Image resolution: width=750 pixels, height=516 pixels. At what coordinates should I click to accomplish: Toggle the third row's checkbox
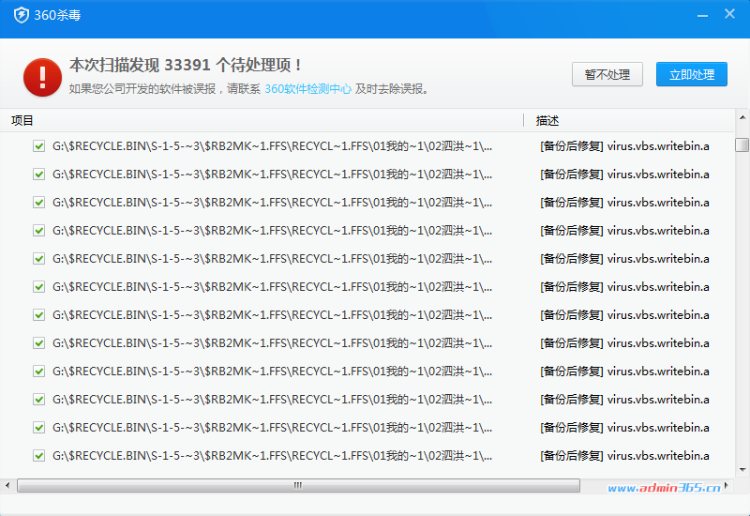38,203
